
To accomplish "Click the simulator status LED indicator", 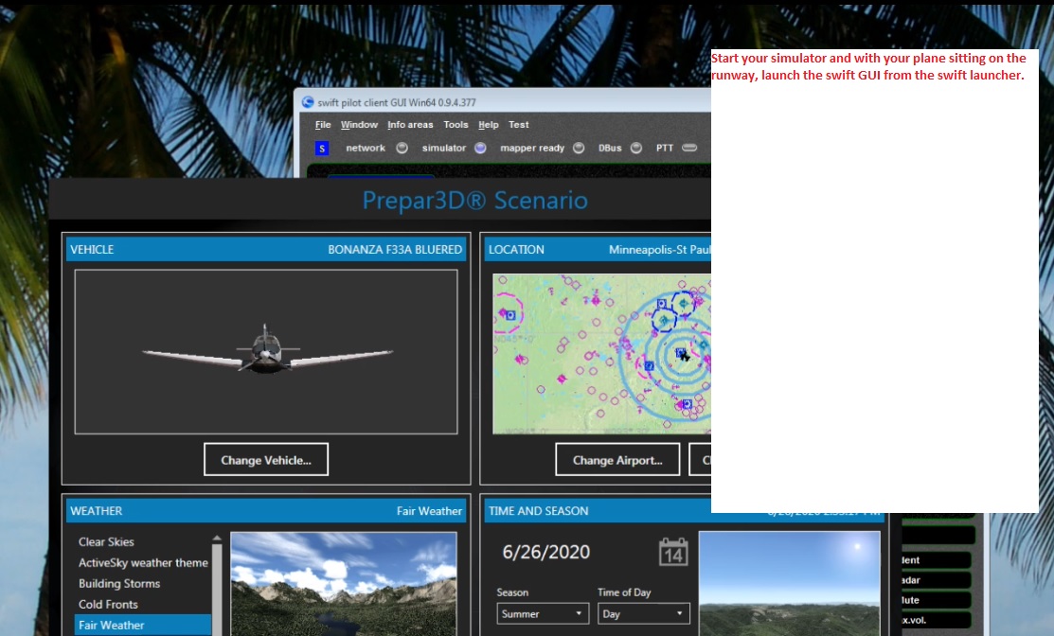I will pos(481,148).
